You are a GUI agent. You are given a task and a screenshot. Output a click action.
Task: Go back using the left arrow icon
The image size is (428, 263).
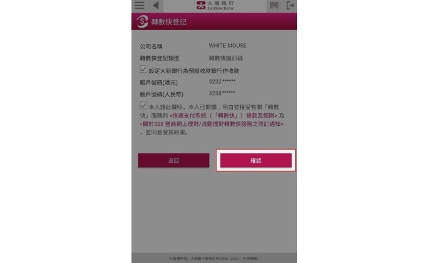pos(155,5)
